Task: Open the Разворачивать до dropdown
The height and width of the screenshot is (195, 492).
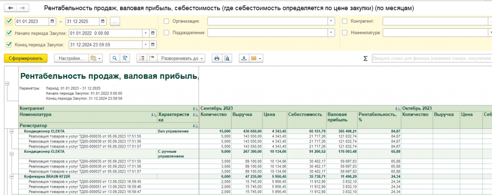Action: click(182, 58)
